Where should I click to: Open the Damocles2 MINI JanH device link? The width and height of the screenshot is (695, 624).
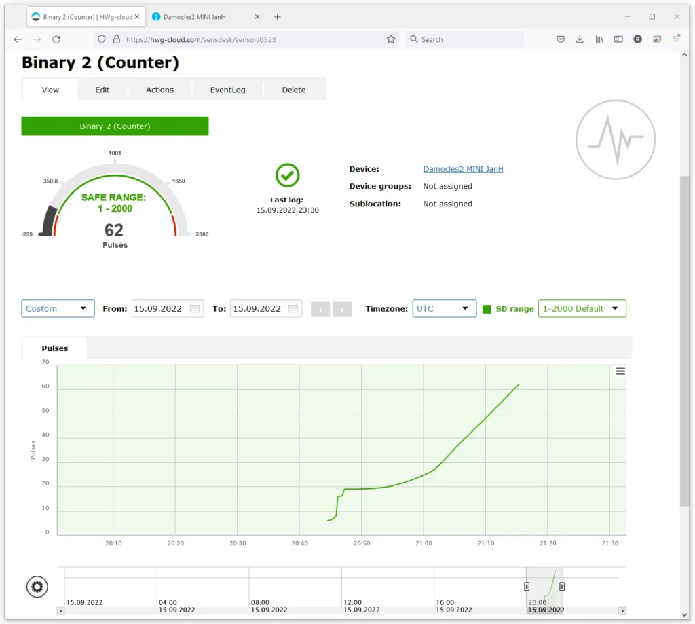click(463, 169)
